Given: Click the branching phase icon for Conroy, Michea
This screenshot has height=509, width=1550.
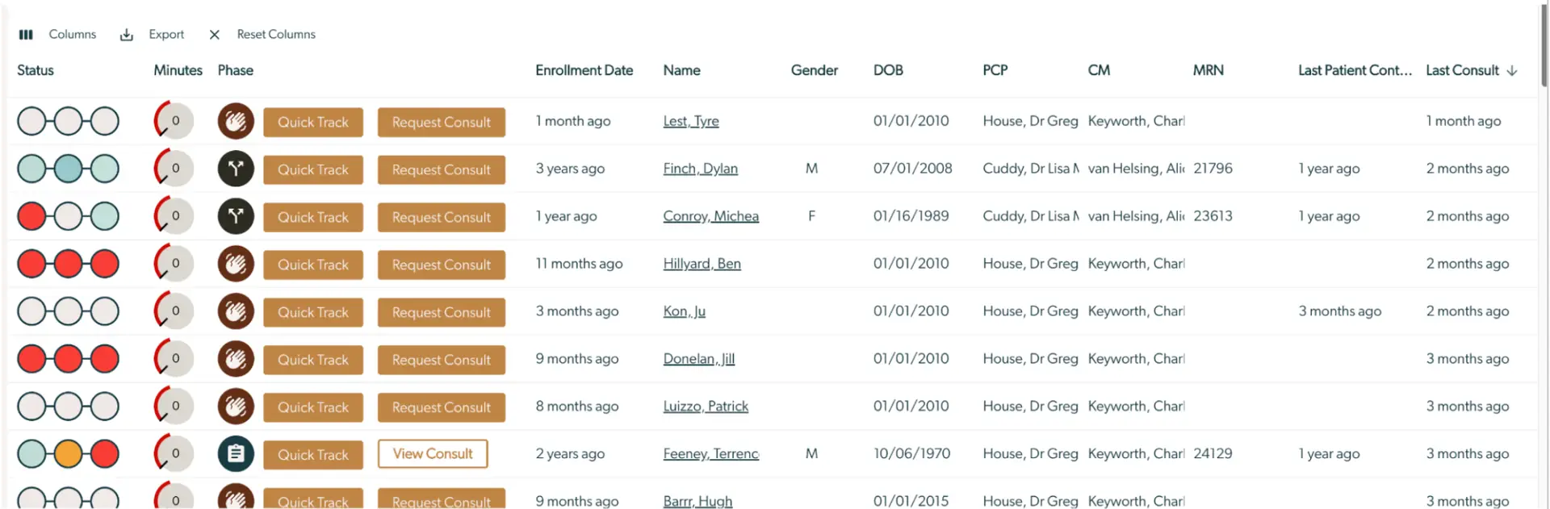Looking at the screenshot, I should 236,216.
